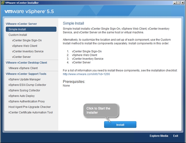Select Simple Install in the sidebar
This screenshot has height=143, width=186.
[x=31, y=29]
